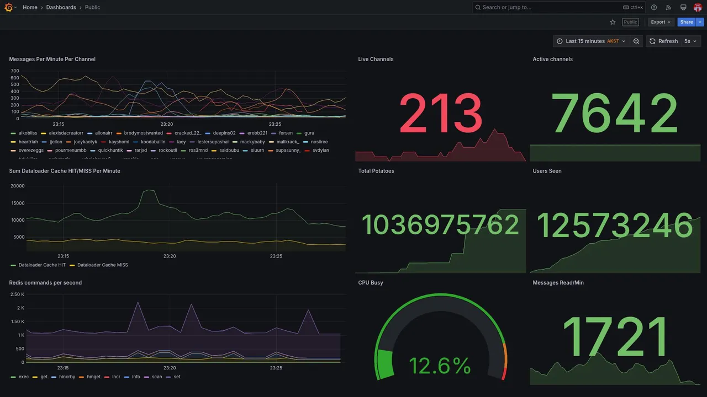Go to Home breadcrumb
The image size is (707, 397).
point(30,7)
